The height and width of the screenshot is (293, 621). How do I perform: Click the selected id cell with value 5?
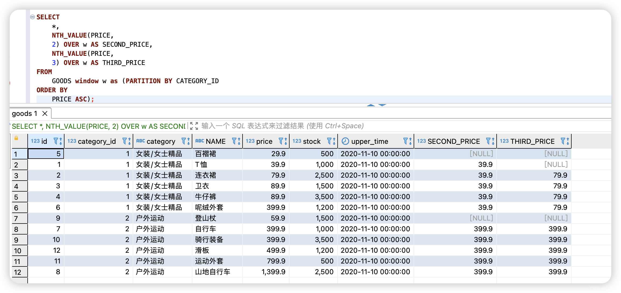(x=46, y=154)
